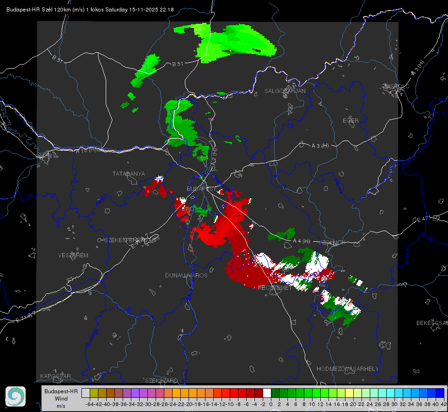Click the KECSKEMET city label
Image resolution: width=448 pixels, height=412 pixels.
click(x=275, y=287)
